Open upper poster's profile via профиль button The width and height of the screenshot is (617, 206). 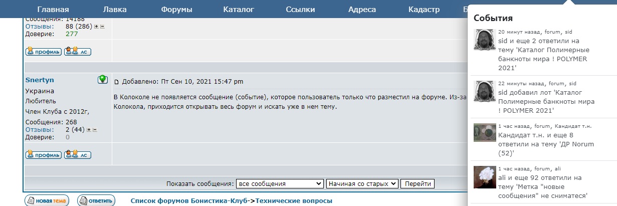44,51
